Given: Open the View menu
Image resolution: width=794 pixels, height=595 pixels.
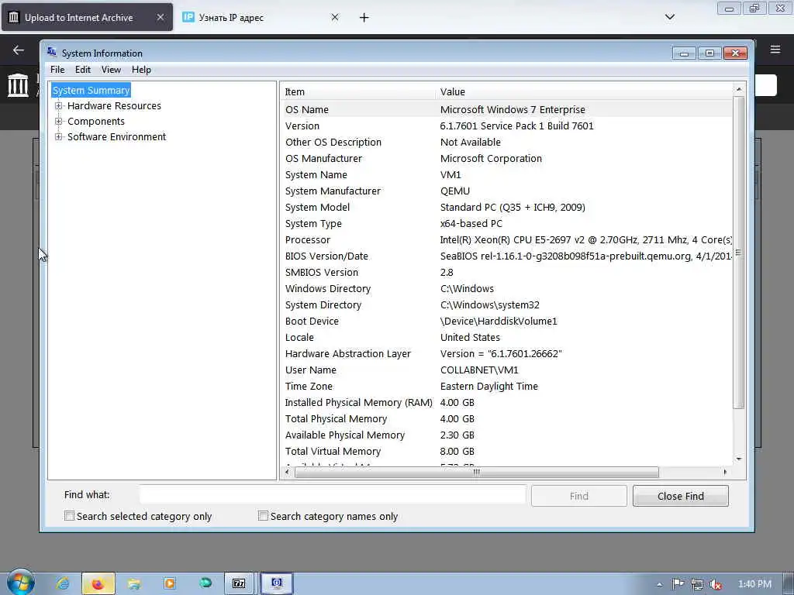Looking at the screenshot, I should point(111,70).
